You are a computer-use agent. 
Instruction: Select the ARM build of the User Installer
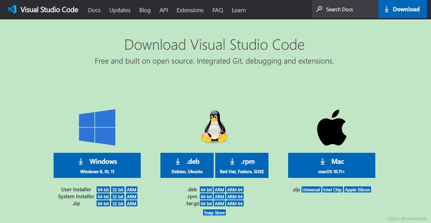coord(132,189)
